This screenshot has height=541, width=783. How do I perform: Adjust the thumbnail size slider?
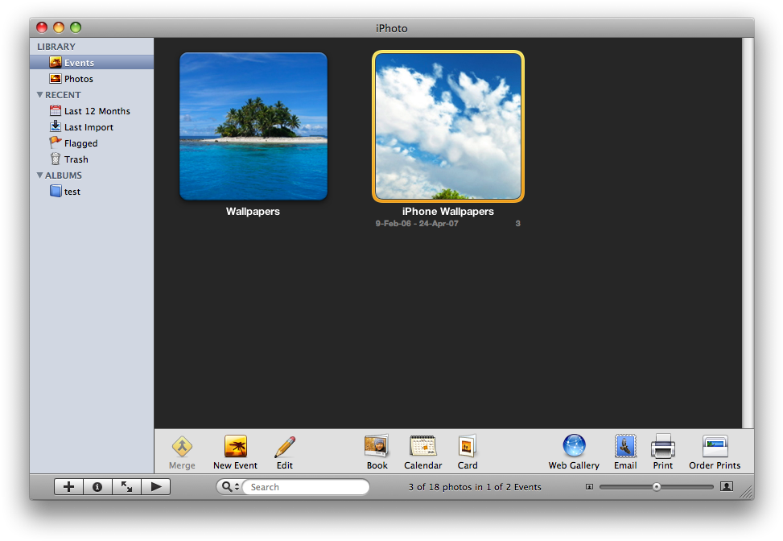click(656, 486)
